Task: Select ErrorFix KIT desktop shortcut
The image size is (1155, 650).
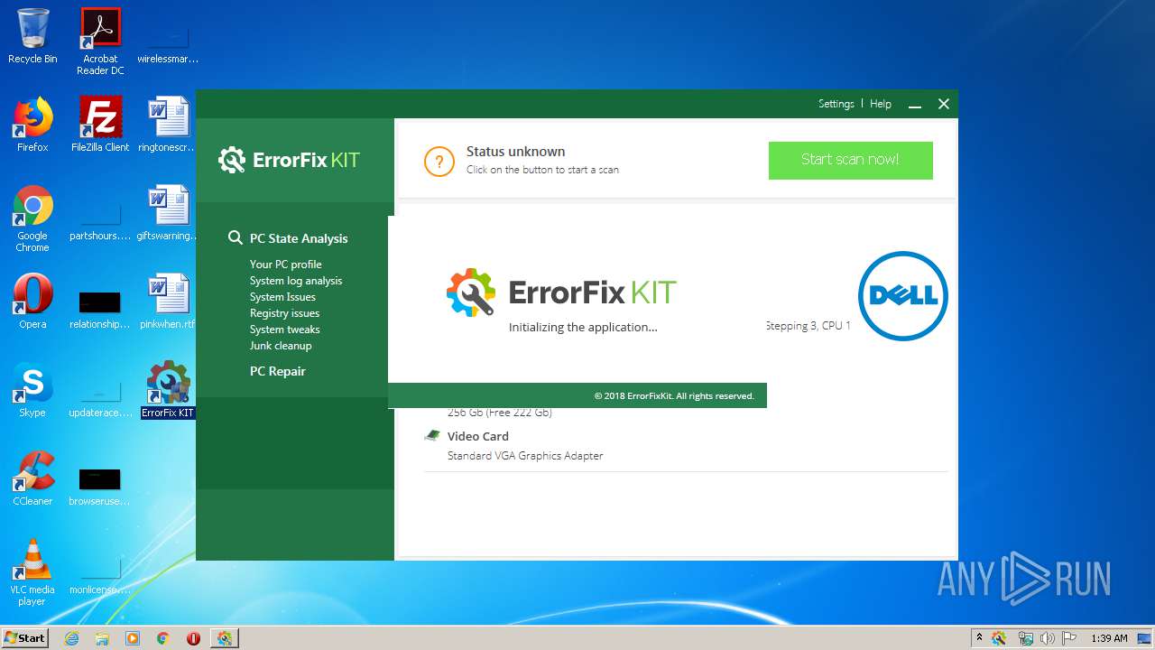Action: click(168, 390)
